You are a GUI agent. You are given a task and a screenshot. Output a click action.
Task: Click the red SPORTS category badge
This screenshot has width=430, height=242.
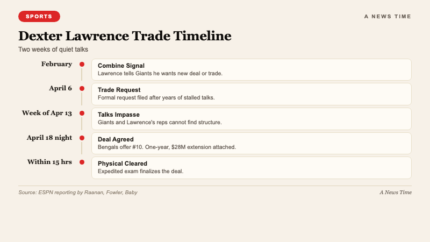pyautogui.click(x=39, y=17)
